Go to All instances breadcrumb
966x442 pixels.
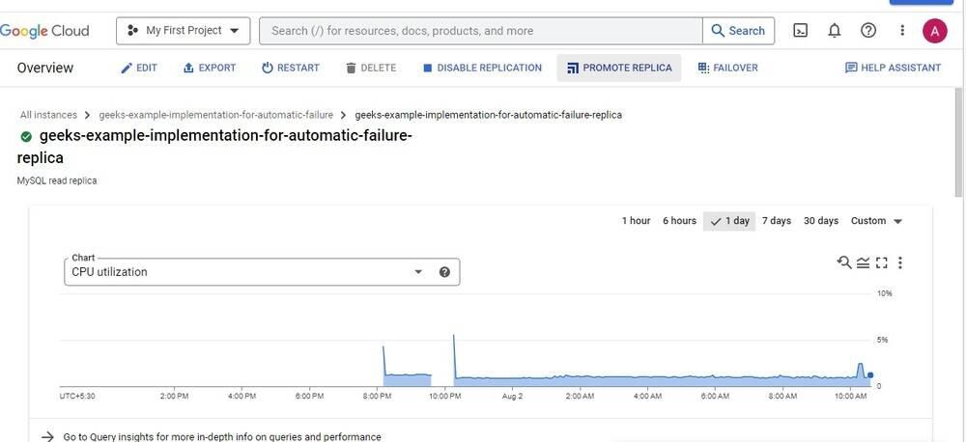(x=48, y=115)
